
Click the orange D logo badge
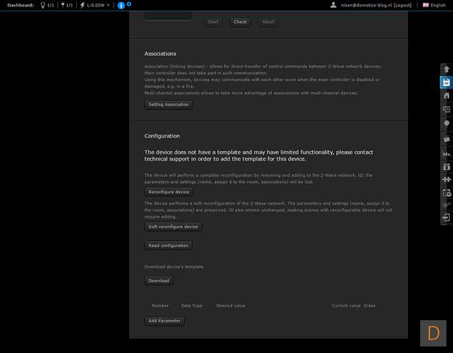point(433,333)
